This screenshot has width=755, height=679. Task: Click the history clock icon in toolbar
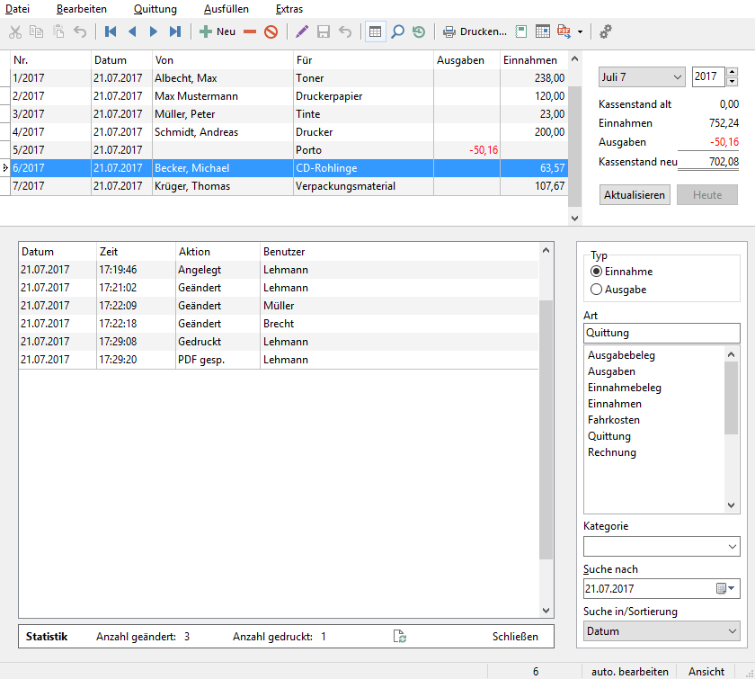[x=419, y=31]
